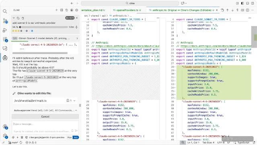Customize layout icon in title bar
Image resolution: width=257 pixels, height=145 pixels.
237,3
